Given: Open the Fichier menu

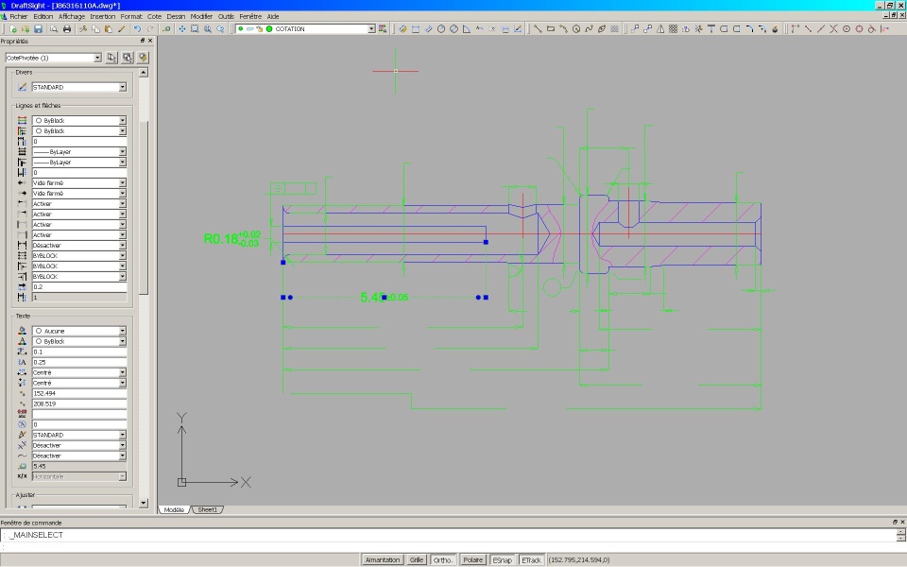Looking at the screenshot, I should (x=19, y=17).
